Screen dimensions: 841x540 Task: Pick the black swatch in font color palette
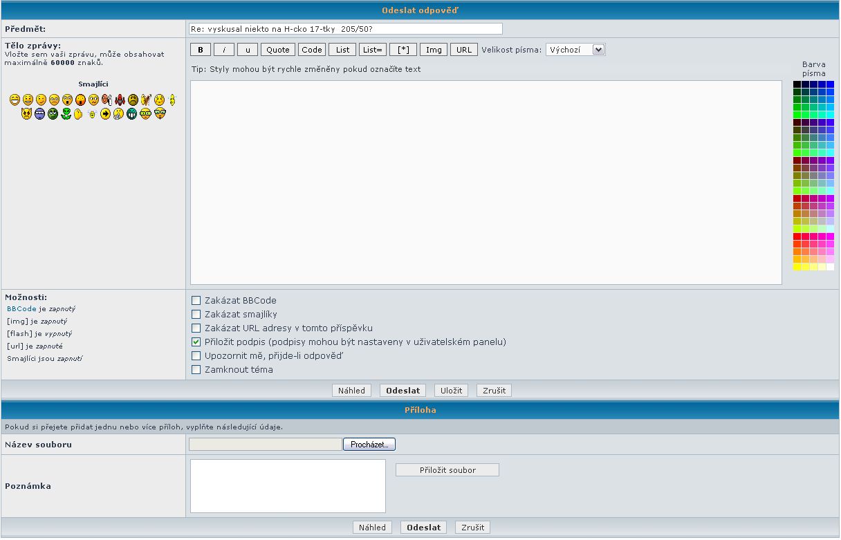(x=797, y=84)
